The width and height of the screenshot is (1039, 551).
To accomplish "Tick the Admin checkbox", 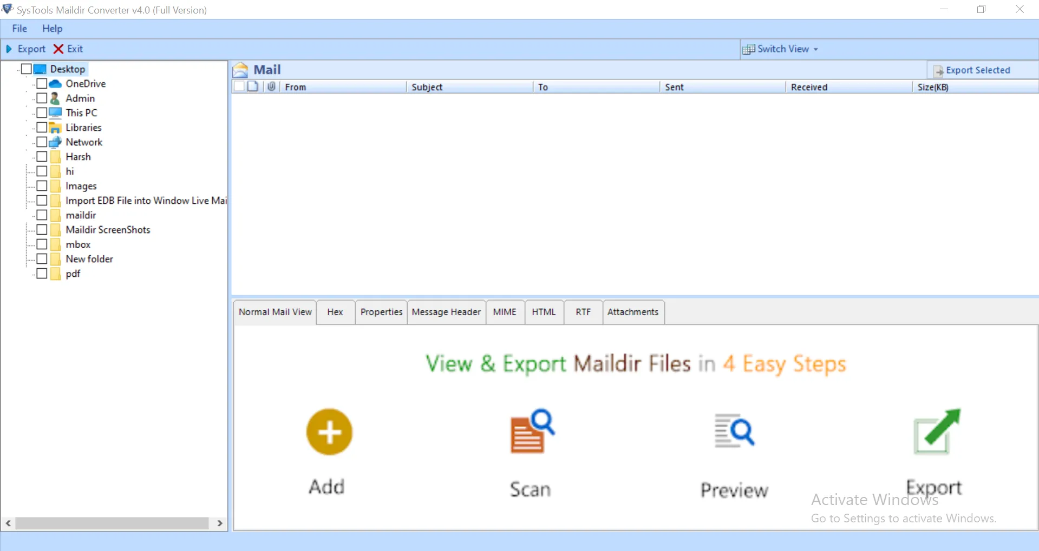I will (x=42, y=98).
